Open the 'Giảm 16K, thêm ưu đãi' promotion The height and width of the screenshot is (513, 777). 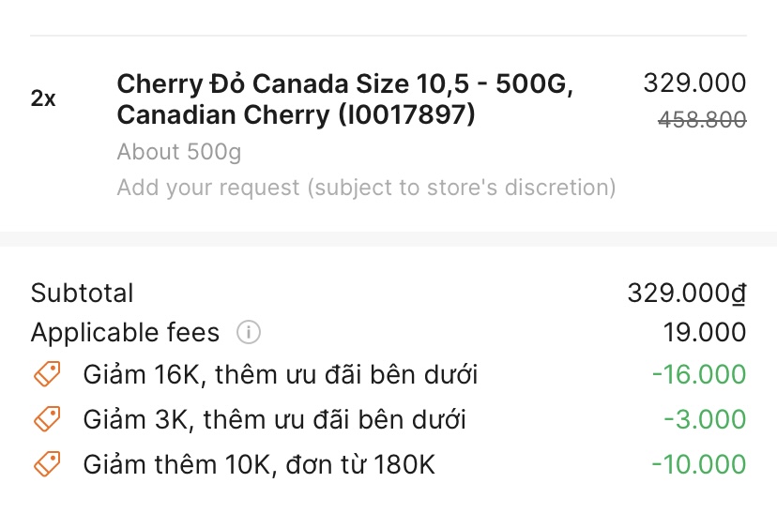pos(281,375)
